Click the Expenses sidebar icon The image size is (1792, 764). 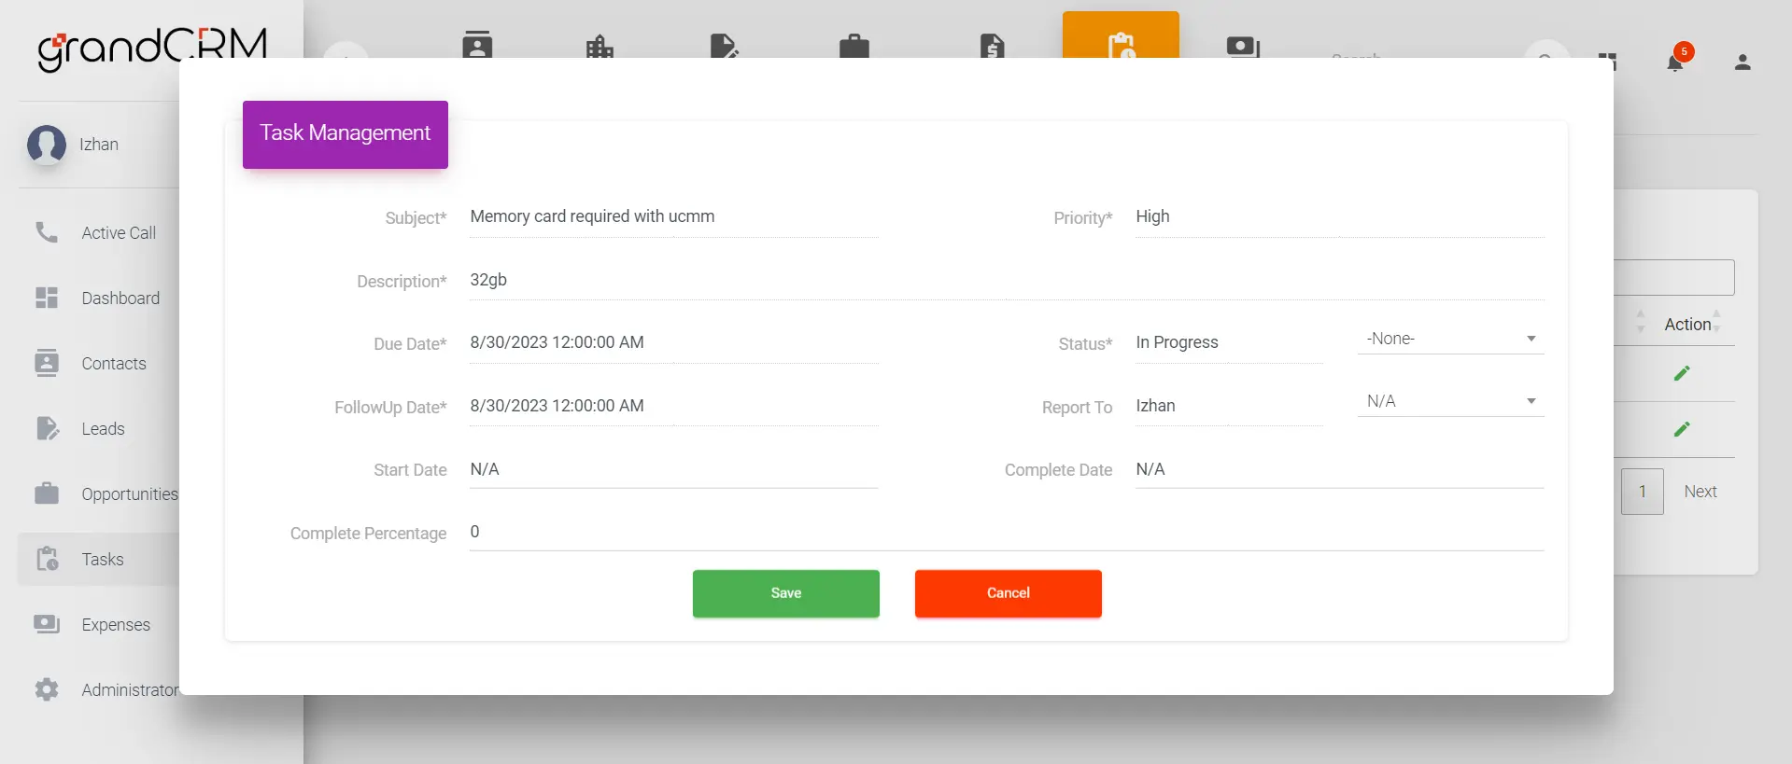click(x=47, y=624)
